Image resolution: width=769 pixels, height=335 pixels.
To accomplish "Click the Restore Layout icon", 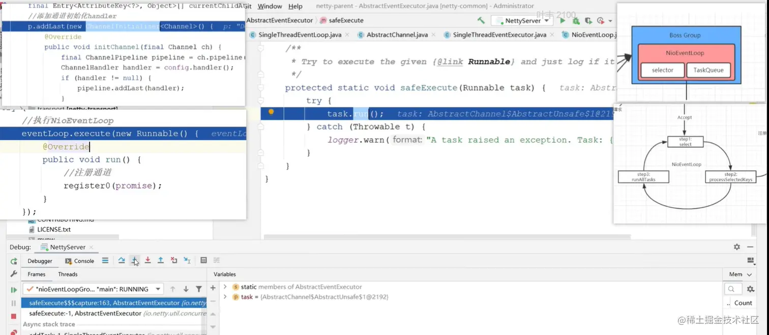I will (x=751, y=260).
